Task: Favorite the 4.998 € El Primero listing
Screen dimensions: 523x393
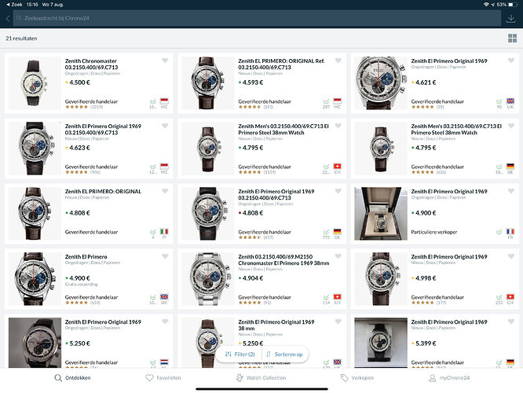Action: (x=511, y=256)
